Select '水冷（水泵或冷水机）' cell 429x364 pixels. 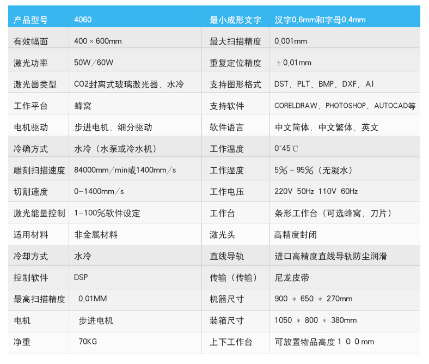click(115, 149)
